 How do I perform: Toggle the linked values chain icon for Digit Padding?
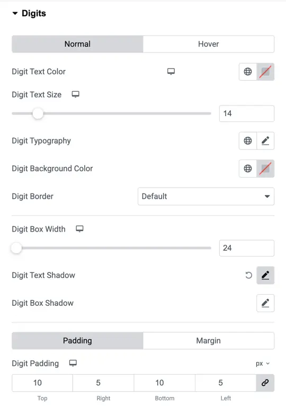click(x=265, y=383)
